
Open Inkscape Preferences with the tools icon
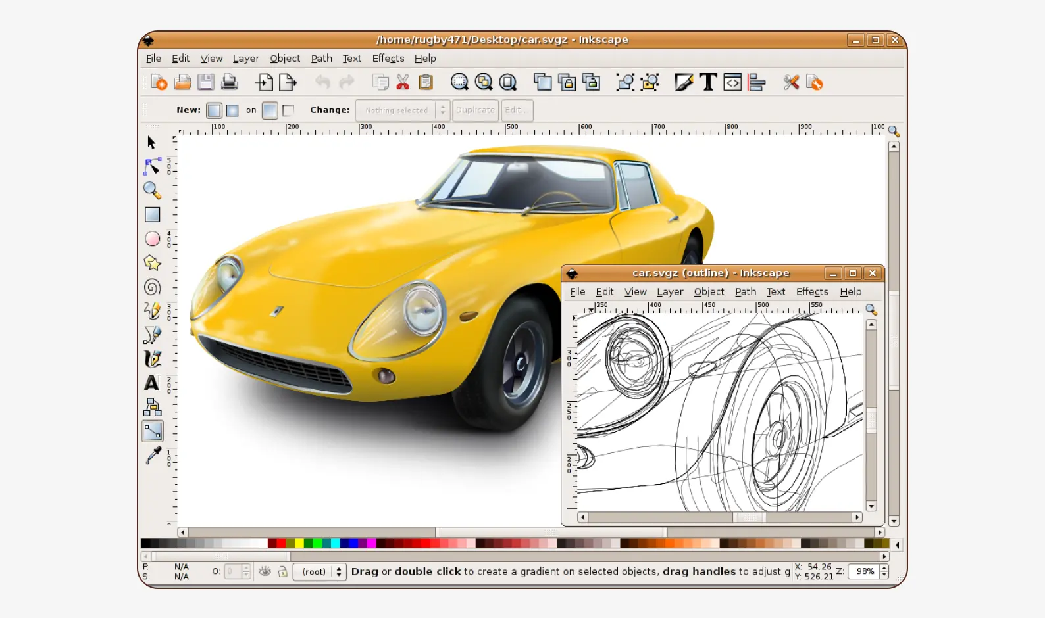tap(791, 82)
